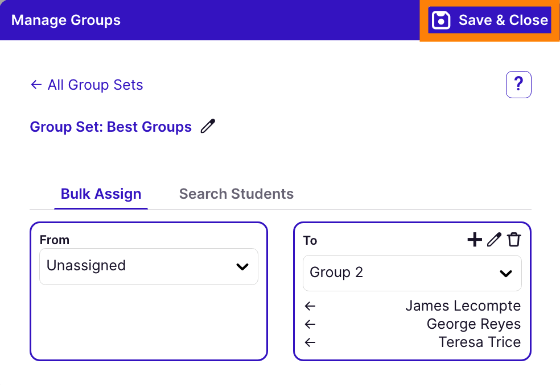Expand the chevron on the Unassigned selector
560x385 pixels.
click(x=242, y=266)
